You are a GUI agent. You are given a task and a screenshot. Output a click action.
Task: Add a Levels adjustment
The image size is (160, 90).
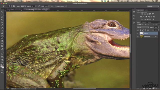145,14
